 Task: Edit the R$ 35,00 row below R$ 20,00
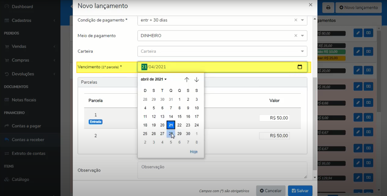coord(358,86)
